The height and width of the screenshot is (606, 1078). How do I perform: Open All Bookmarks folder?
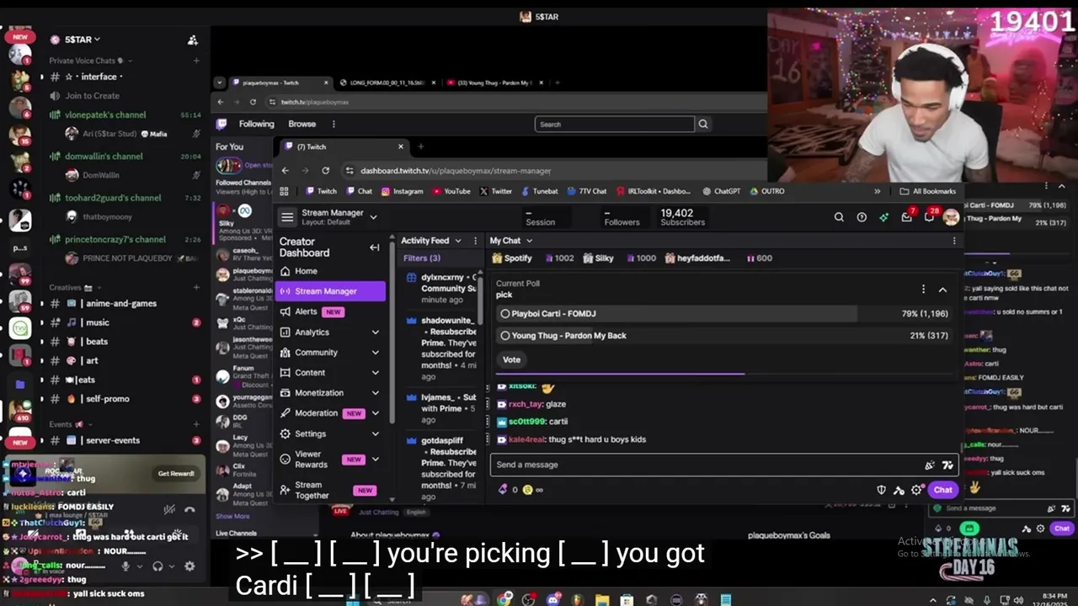[x=927, y=191]
